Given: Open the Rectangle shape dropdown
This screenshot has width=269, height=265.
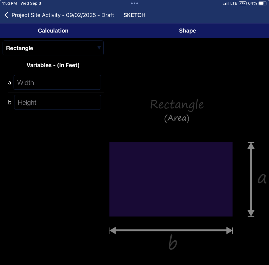Looking at the screenshot, I should [x=53, y=48].
